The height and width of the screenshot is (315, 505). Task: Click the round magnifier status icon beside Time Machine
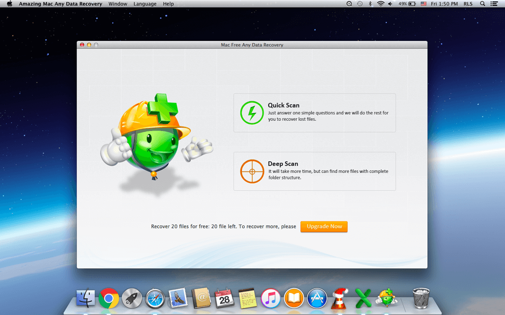click(349, 4)
